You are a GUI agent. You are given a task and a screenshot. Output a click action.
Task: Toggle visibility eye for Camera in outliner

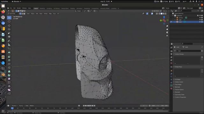coord(200,18)
